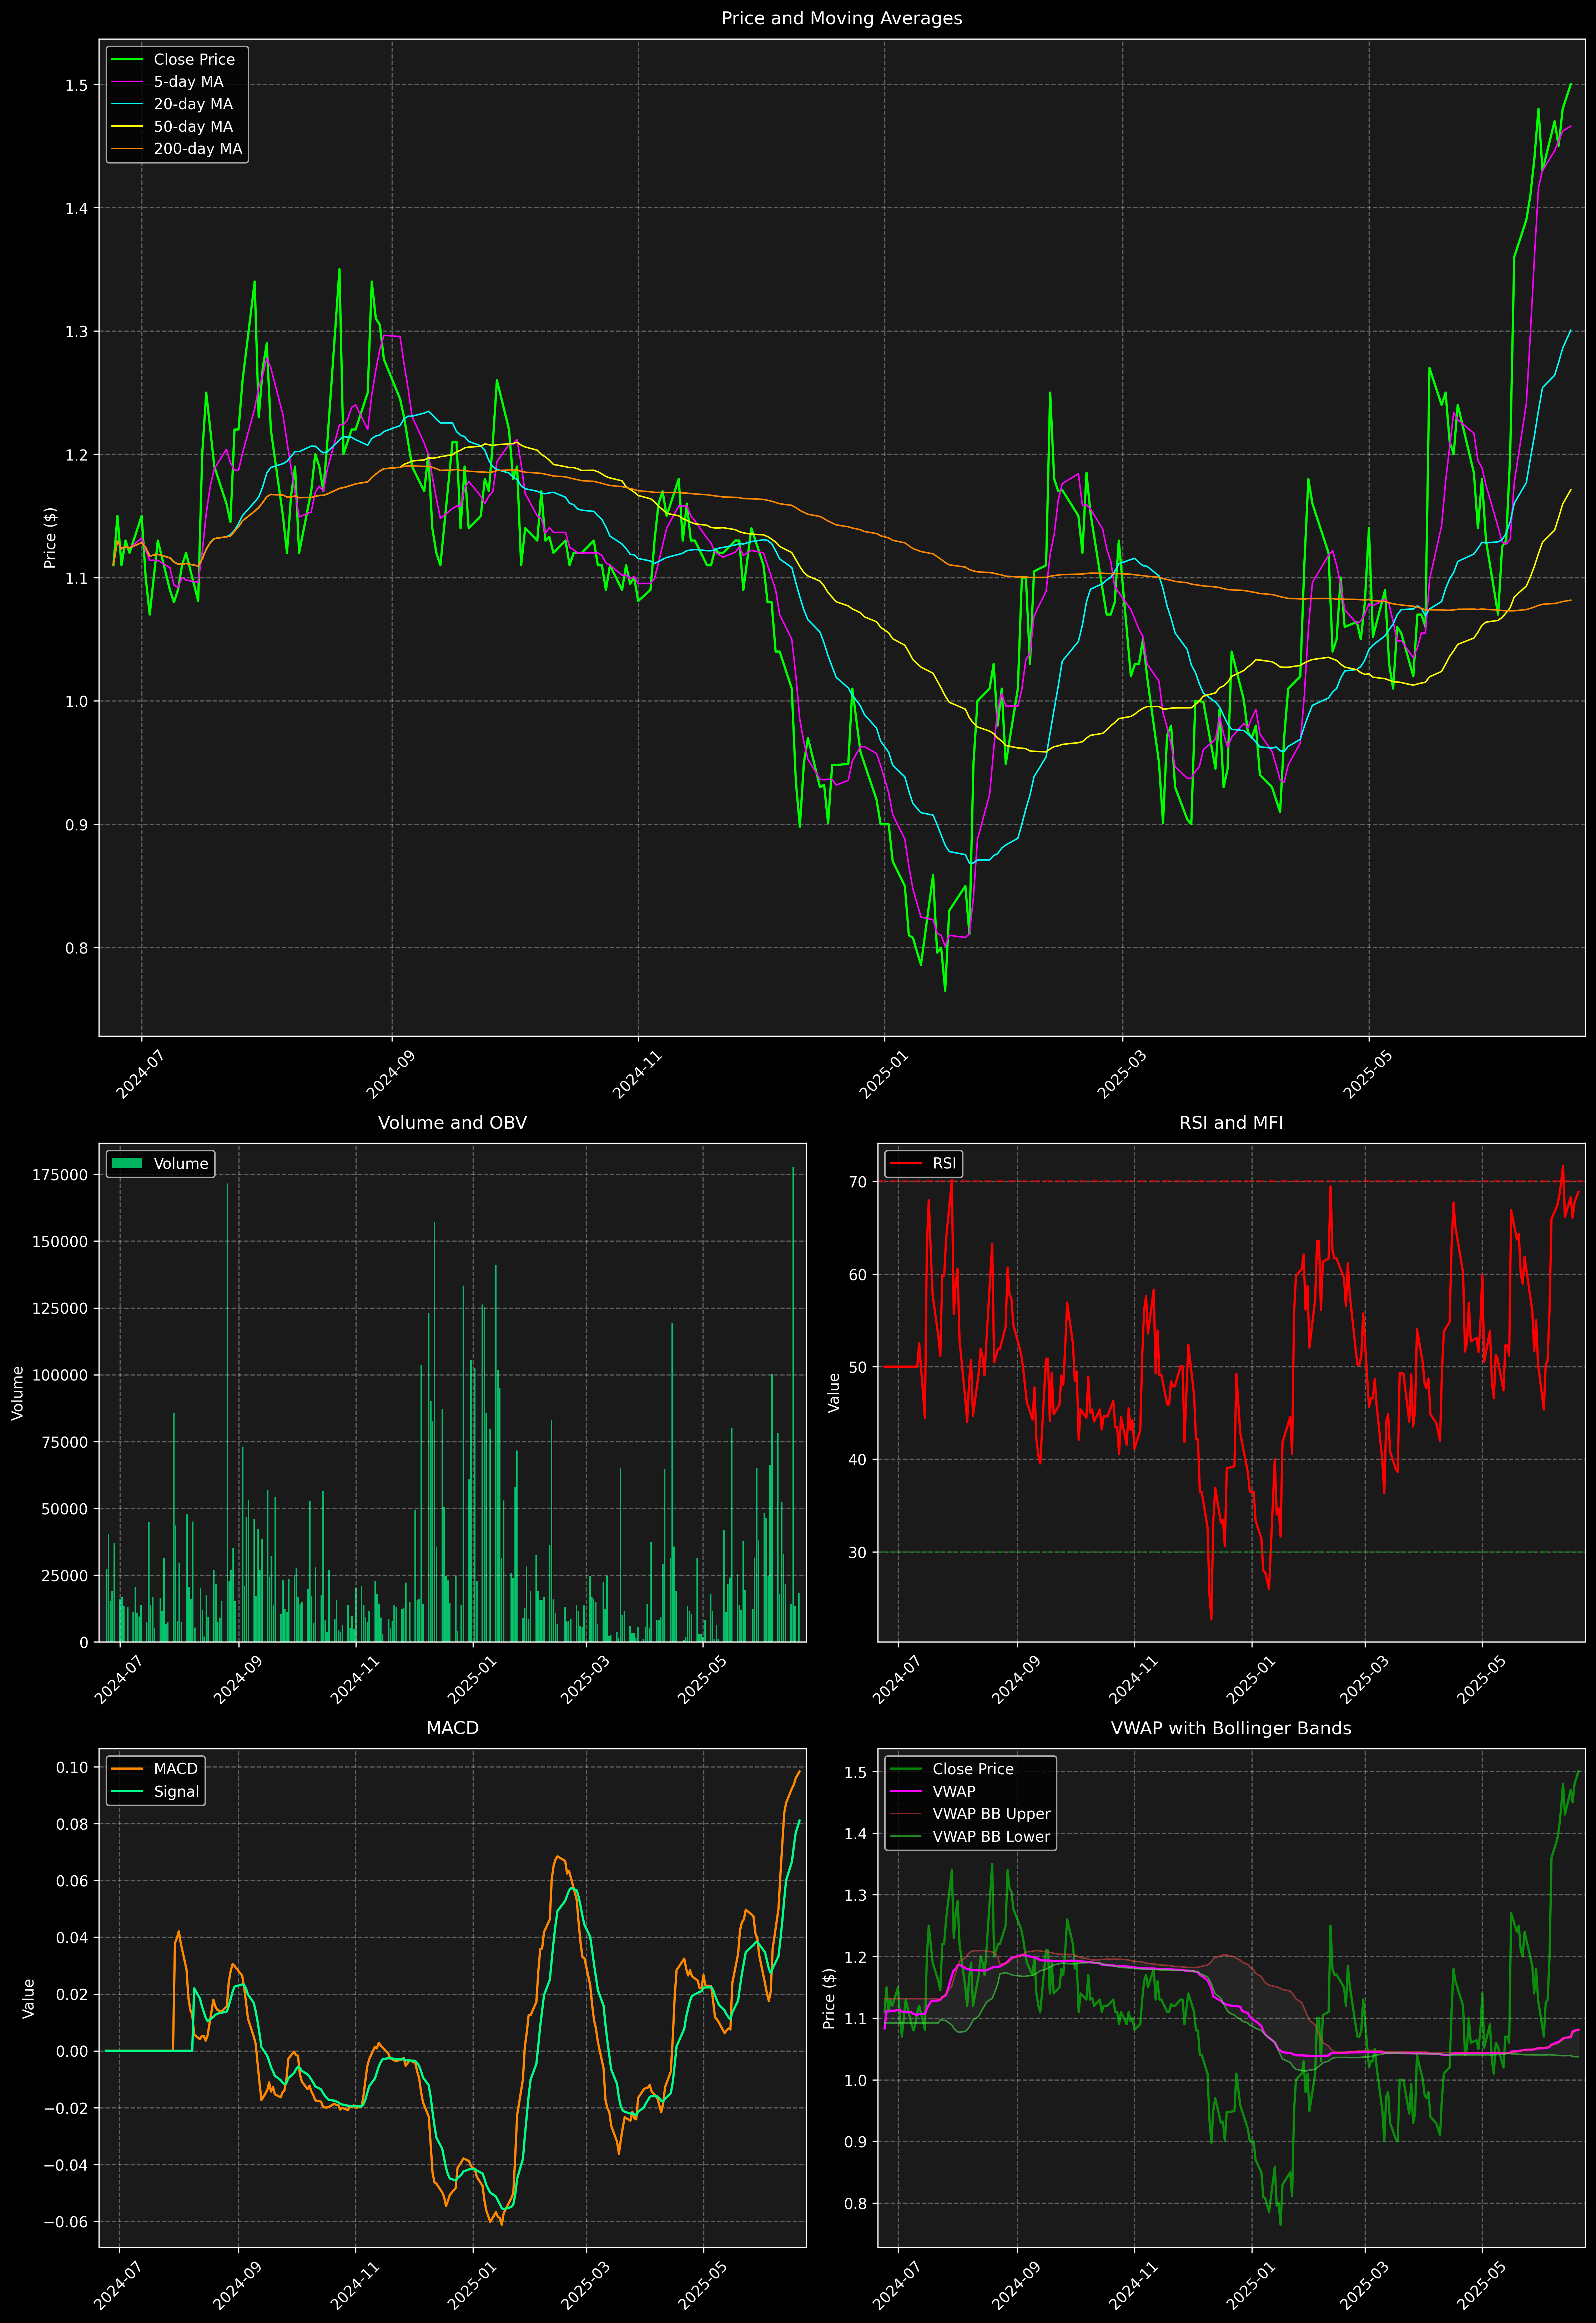
Task: Click the orange 200-day MA legend line swatch
Action: tap(127, 149)
